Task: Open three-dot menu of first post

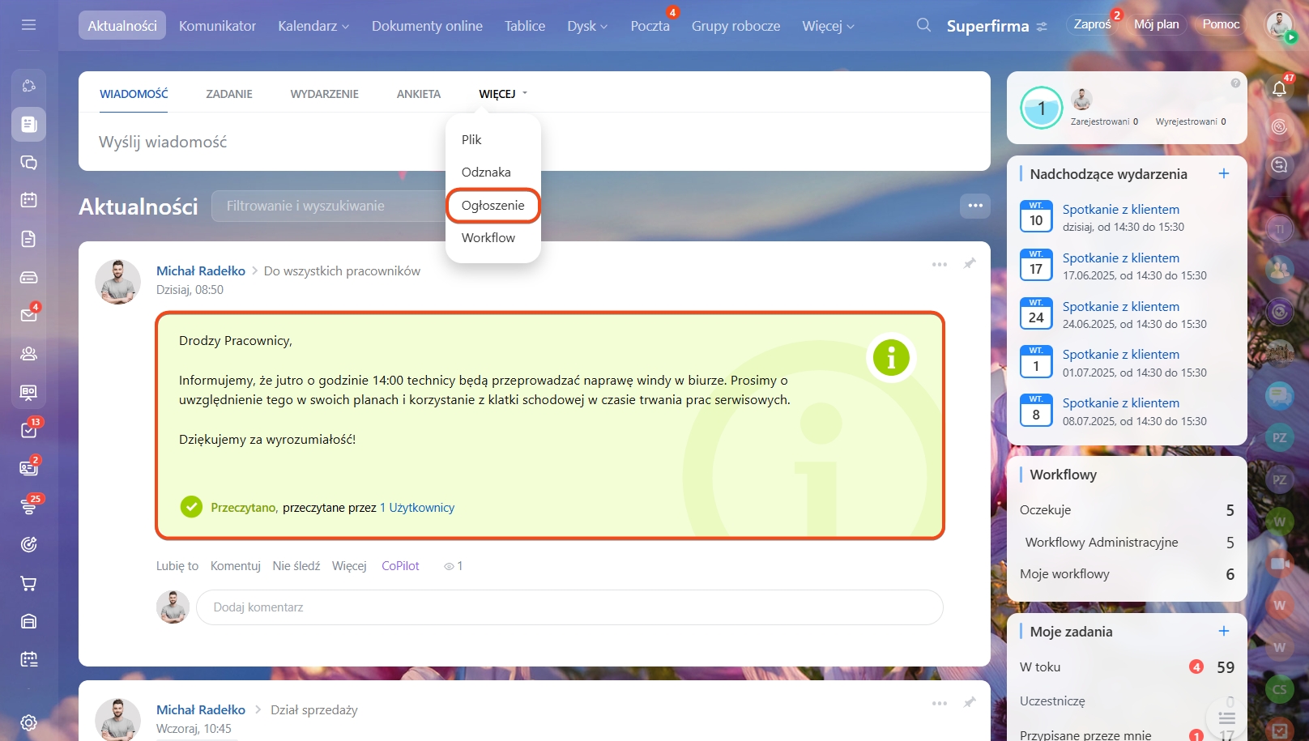Action: (x=940, y=264)
